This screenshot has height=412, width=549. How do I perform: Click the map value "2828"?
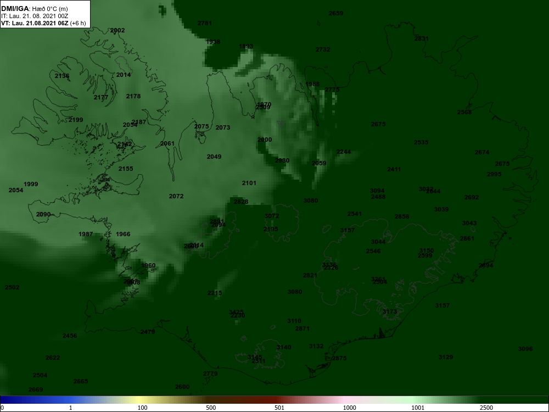click(x=240, y=202)
